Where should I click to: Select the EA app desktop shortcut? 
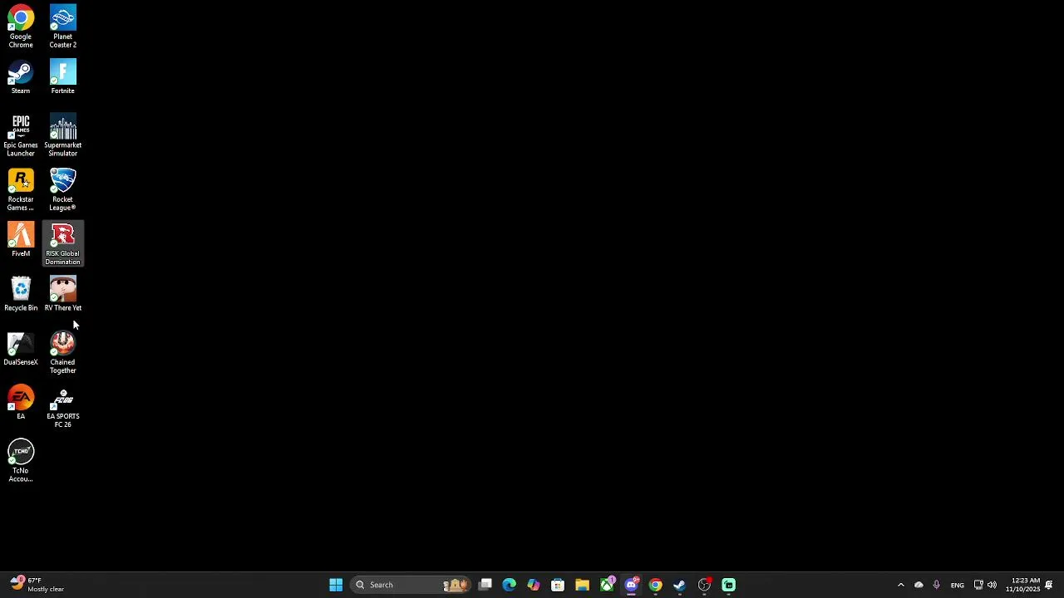coord(21,403)
